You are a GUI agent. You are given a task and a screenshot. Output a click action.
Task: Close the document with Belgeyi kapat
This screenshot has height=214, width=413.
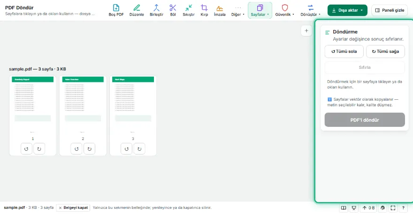[73, 208]
